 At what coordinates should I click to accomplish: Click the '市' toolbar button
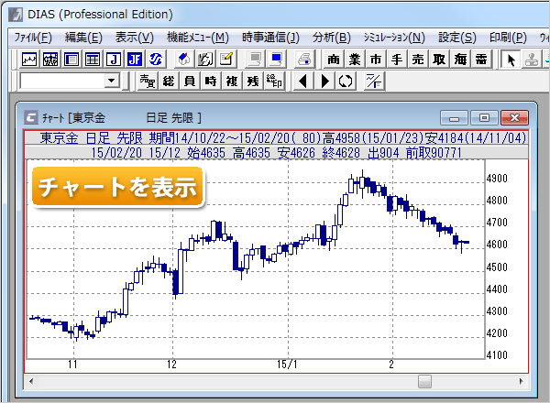[x=376, y=60]
